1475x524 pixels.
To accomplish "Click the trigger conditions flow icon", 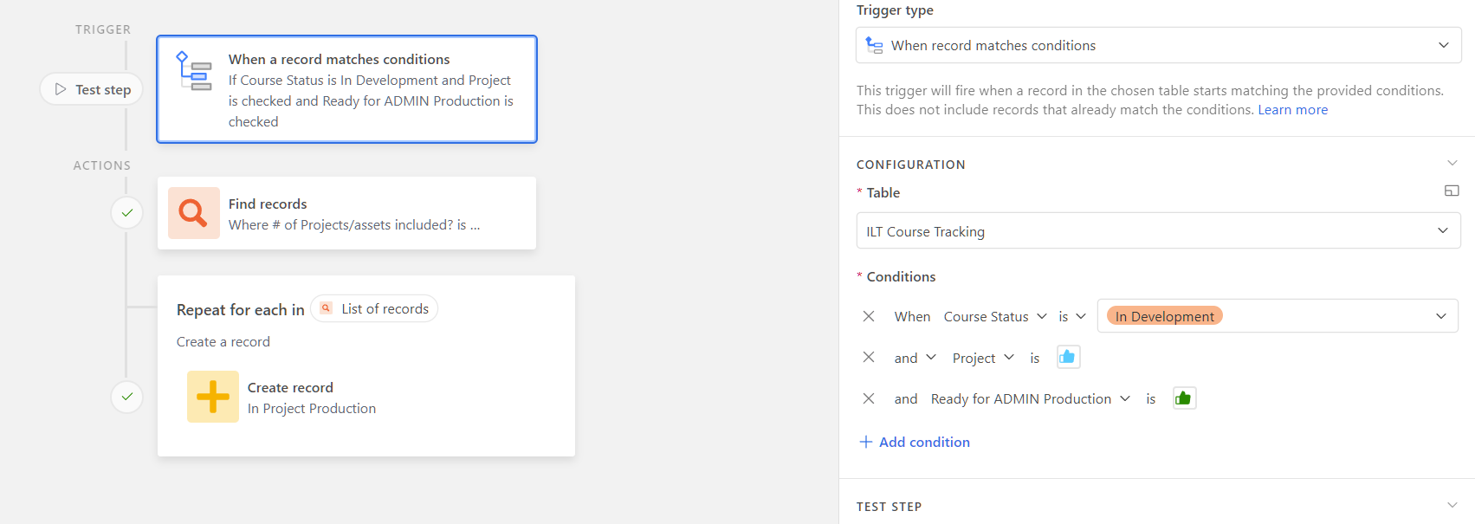I will (x=194, y=71).
